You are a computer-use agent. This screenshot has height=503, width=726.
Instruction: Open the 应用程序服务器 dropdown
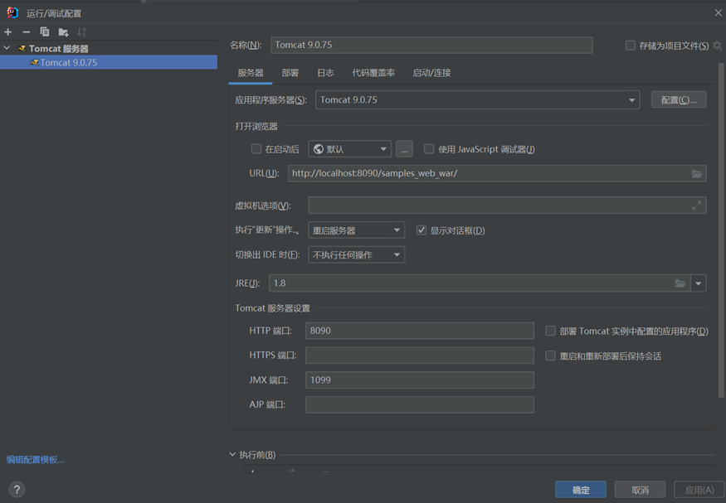477,100
